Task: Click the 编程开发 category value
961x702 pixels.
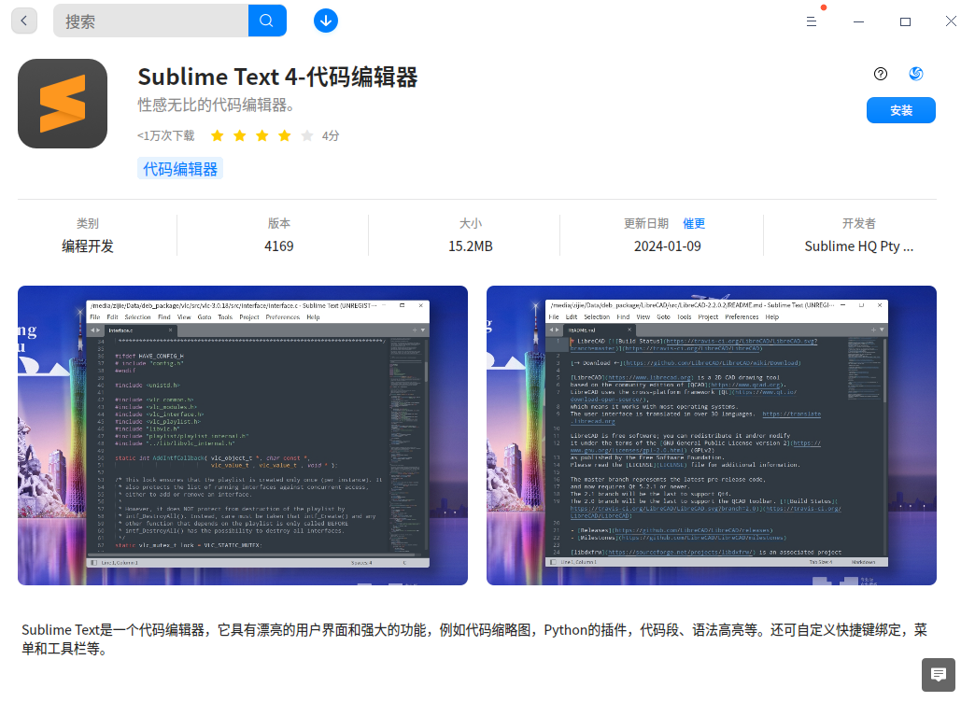Action: [88, 246]
